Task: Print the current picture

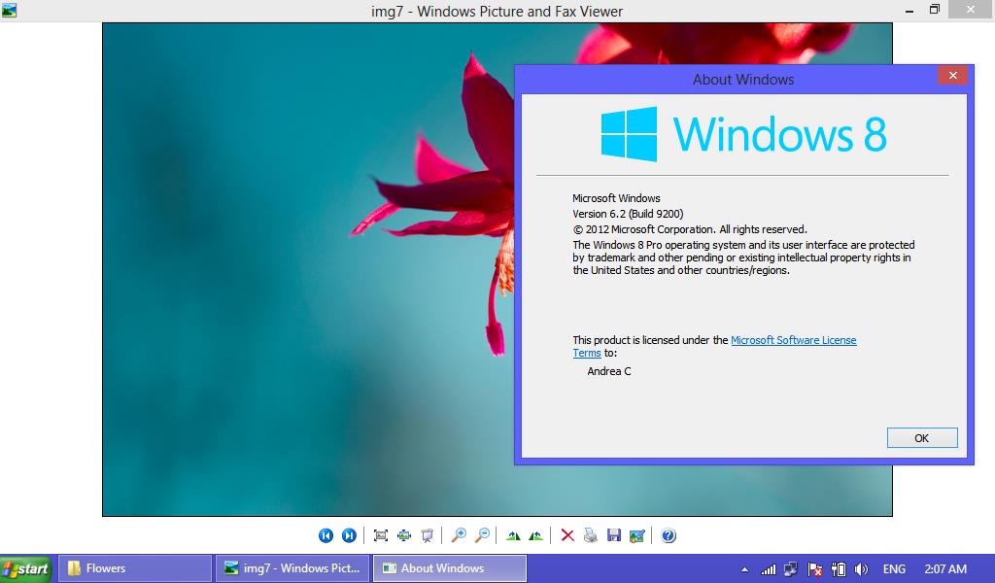Action: point(591,535)
